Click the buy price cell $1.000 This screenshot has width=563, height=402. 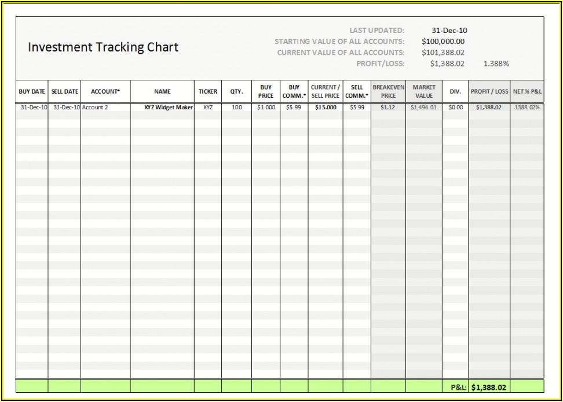point(266,108)
